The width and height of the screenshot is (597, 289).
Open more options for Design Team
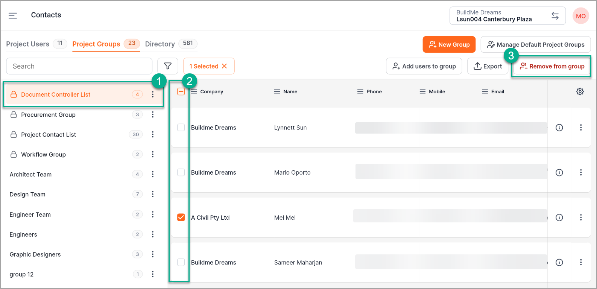[x=153, y=194]
